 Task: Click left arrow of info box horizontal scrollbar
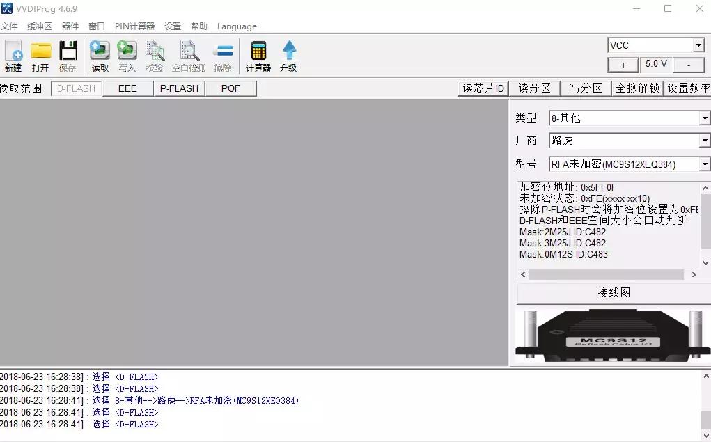click(x=523, y=274)
